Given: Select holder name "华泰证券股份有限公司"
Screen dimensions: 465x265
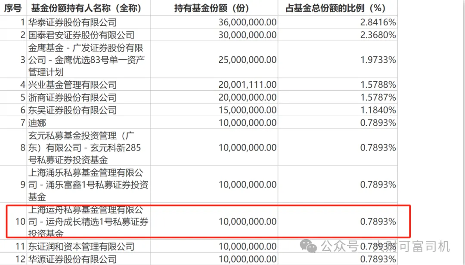Looking at the screenshot, I should point(73,22).
